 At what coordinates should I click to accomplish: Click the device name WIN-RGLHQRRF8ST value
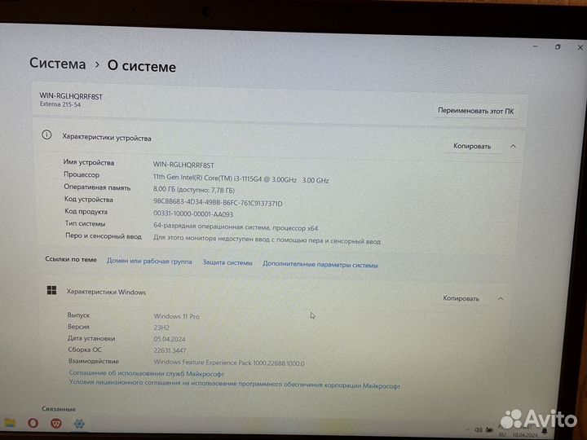(x=183, y=165)
